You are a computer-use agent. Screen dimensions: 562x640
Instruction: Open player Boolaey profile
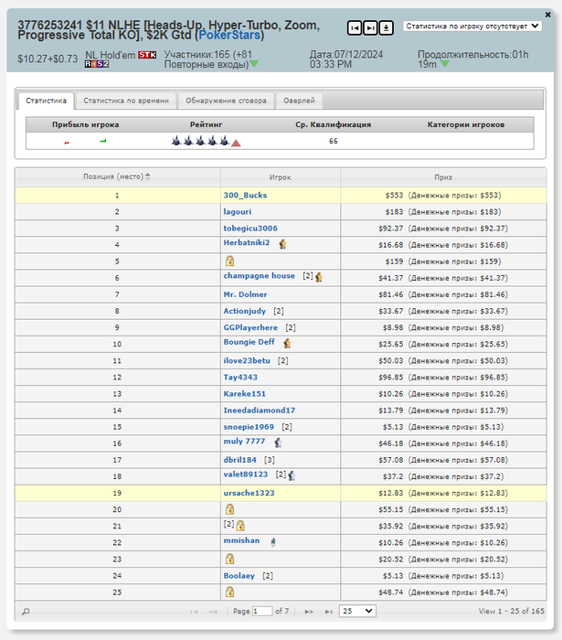(239, 576)
